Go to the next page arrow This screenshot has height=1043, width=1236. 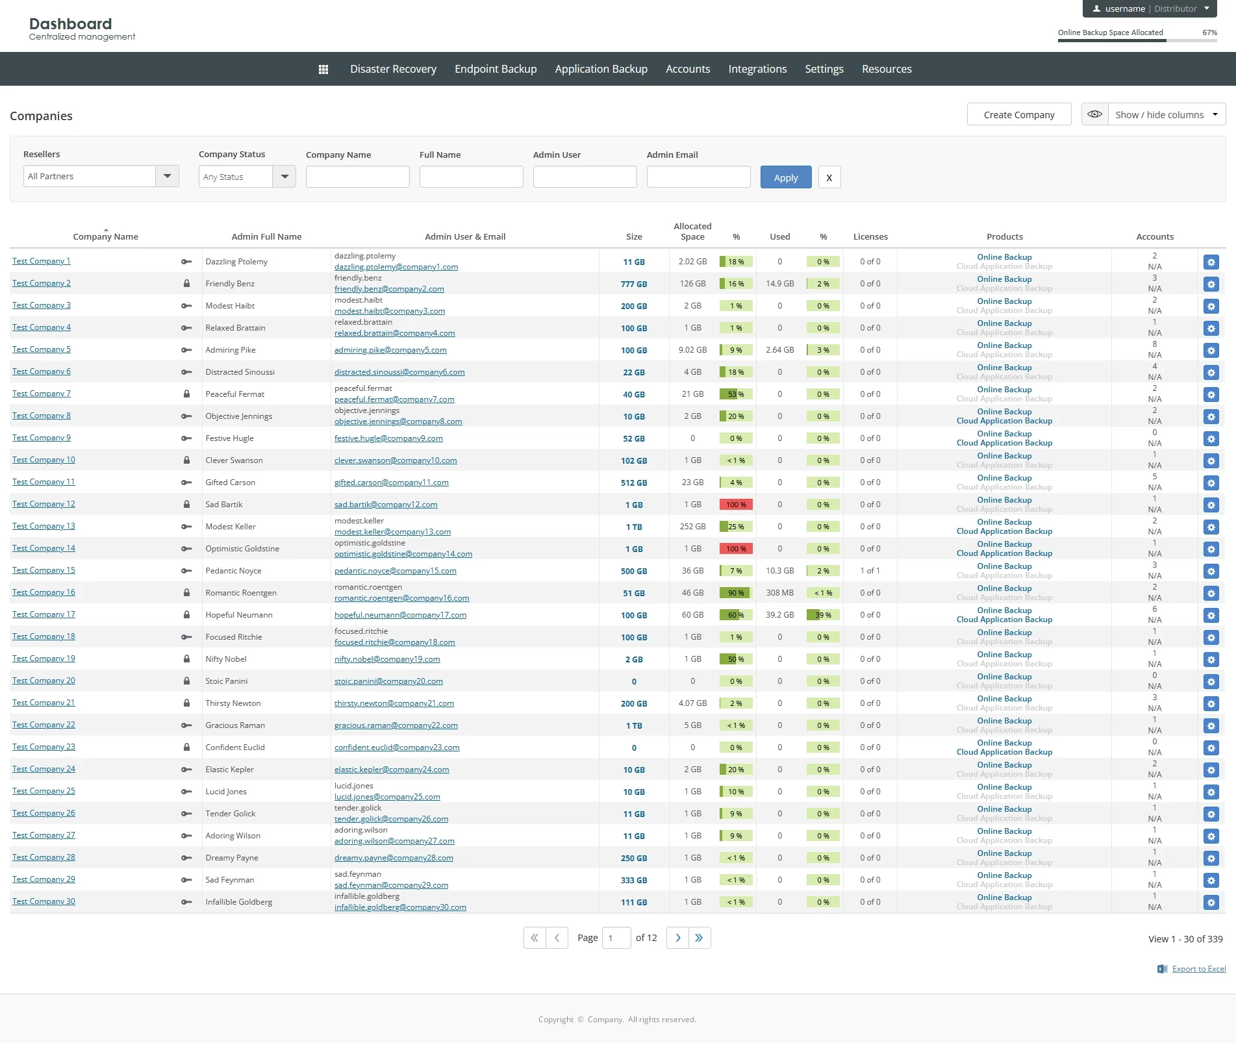coord(677,938)
